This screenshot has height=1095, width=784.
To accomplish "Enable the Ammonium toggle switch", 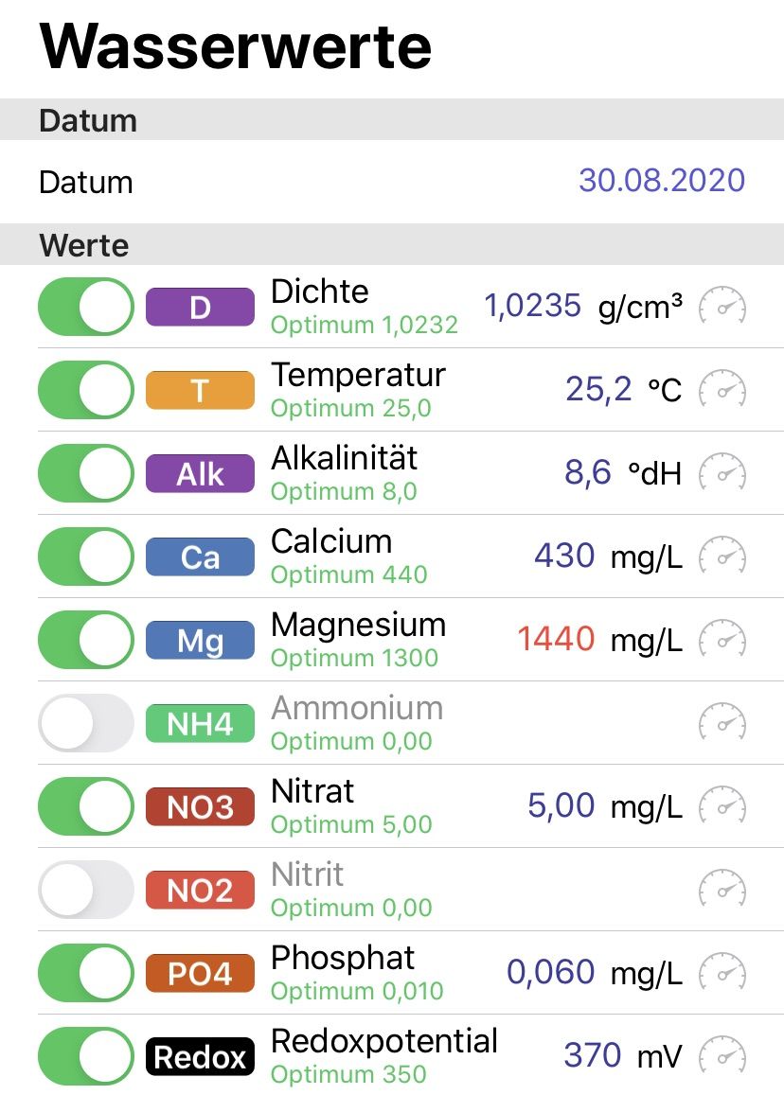I will pyautogui.click(x=86, y=723).
